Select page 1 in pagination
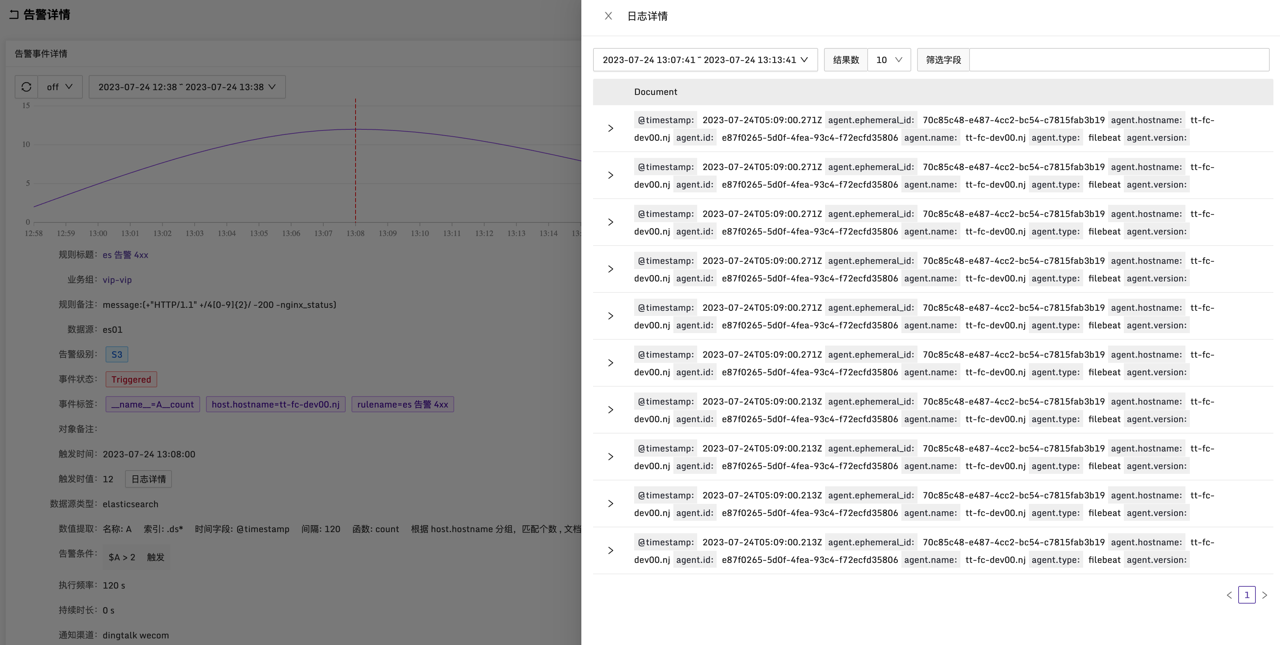The width and height of the screenshot is (1280, 645). [x=1246, y=595]
